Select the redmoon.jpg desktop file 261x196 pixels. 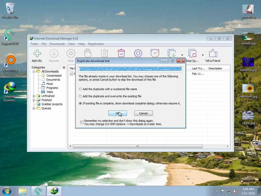click(x=248, y=91)
